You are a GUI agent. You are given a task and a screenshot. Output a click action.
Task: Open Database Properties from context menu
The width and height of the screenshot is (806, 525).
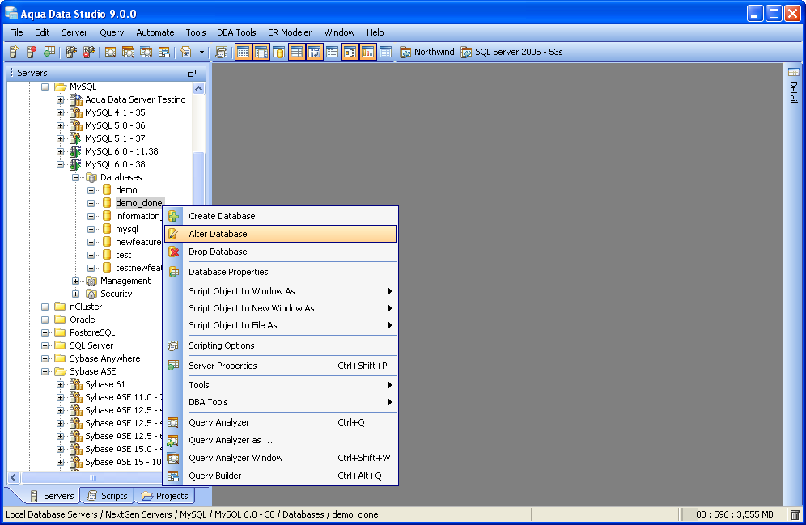281,272
